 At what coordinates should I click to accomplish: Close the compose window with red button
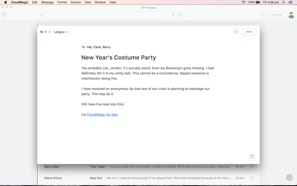(42, 32)
